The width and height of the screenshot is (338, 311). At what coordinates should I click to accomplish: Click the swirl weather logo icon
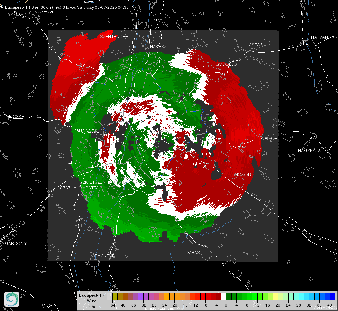pyautogui.click(x=12, y=299)
